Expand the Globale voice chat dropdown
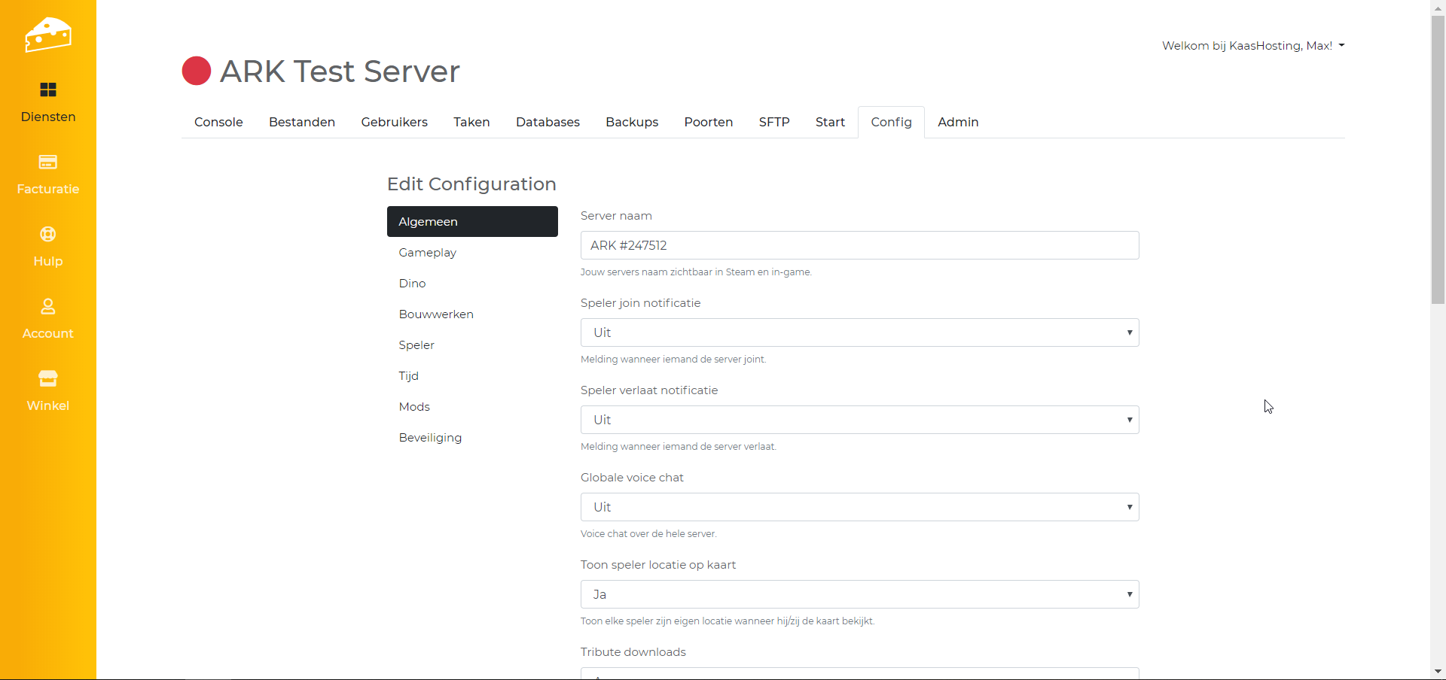Screen dimensions: 1446x680 [859, 507]
